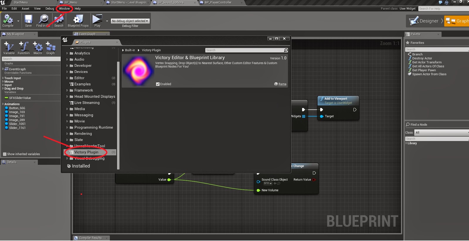469x241 pixels.
Task: Click the Victory plugin thumbnail image
Action: [x=138, y=71]
